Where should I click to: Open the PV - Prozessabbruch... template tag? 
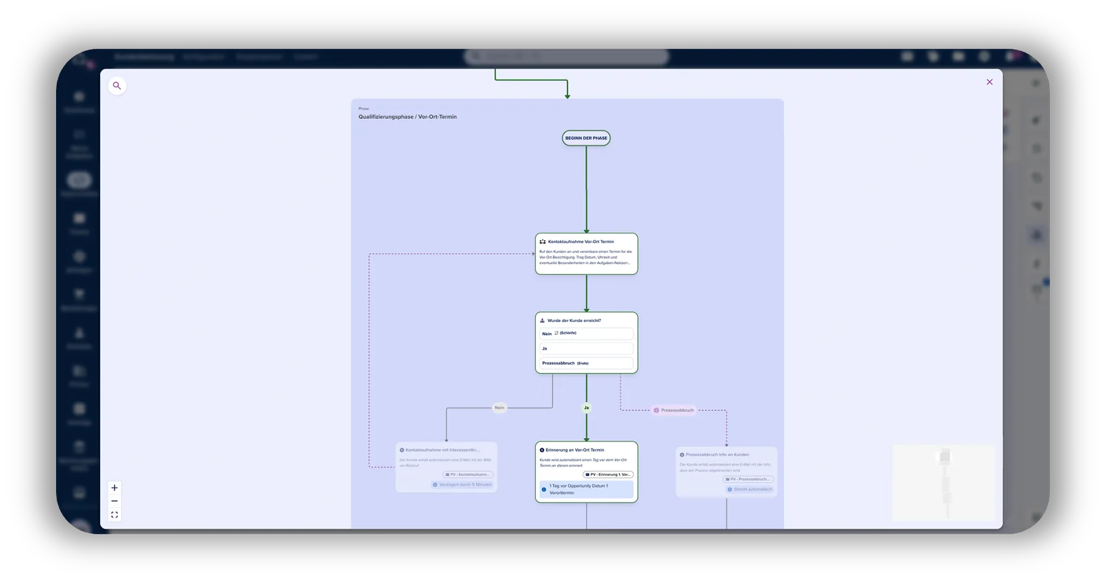(748, 479)
